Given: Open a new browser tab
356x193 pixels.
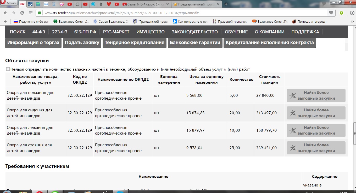Looking at the screenshot, I should [226, 4].
